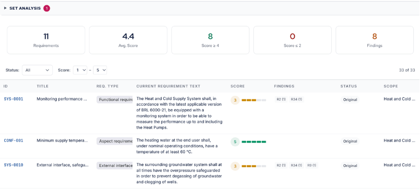Image resolution: width=420 pixels, height=190 pixels.
Task: Select the Score ≥ 4 summary card
Action: [x=210, y=40]
